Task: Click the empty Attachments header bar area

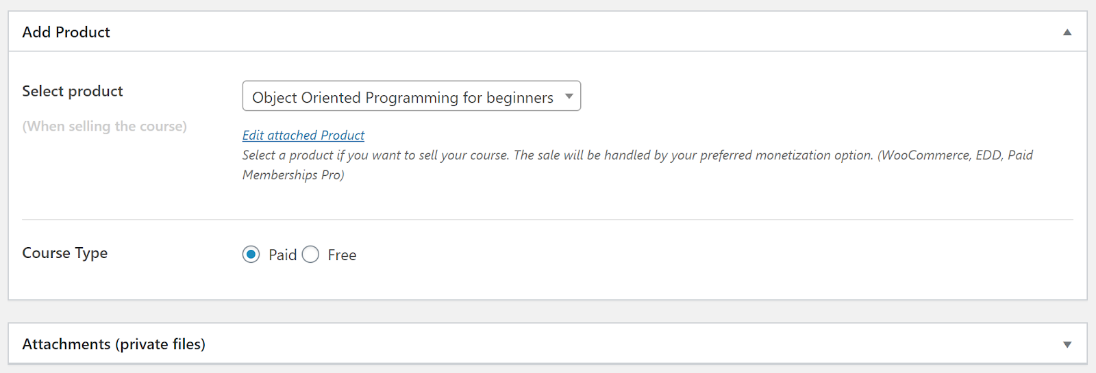Action: (x=616, y=344)
